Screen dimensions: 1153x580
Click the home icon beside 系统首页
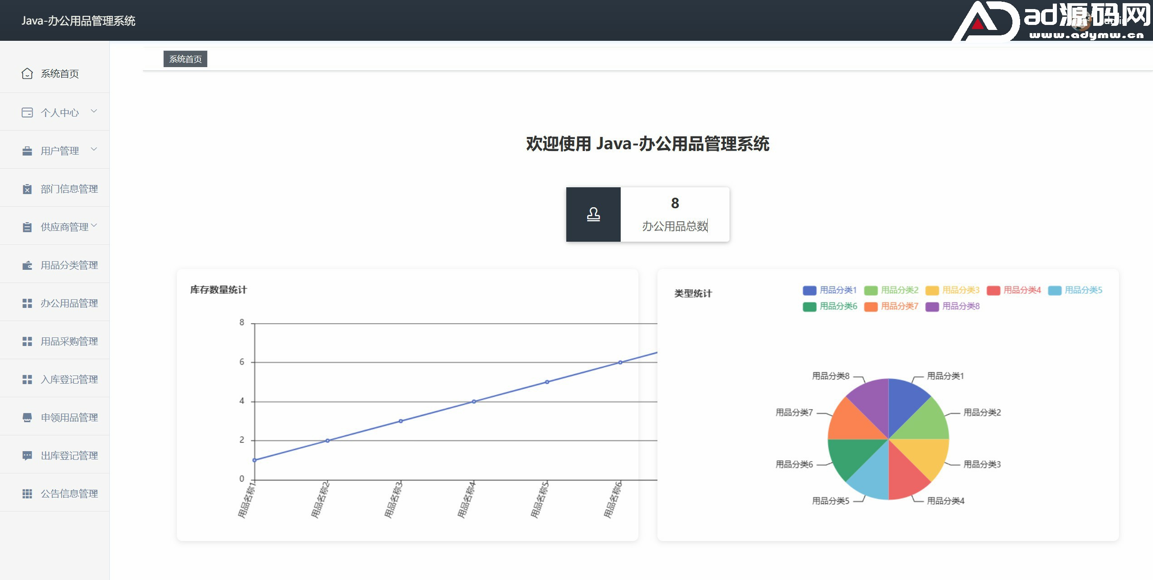[27, 73]
